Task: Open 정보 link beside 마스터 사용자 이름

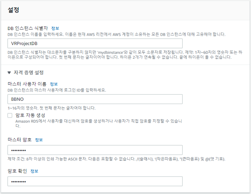Action: (x=54, y=84)
